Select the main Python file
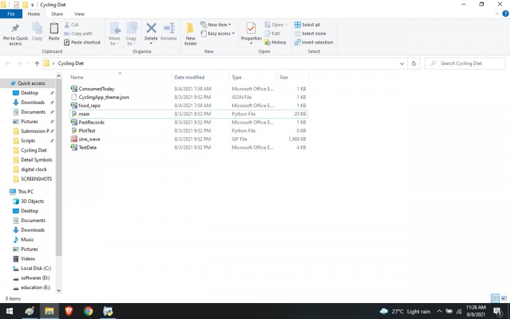This screenshot has width=510, height=319. [188, 114]
